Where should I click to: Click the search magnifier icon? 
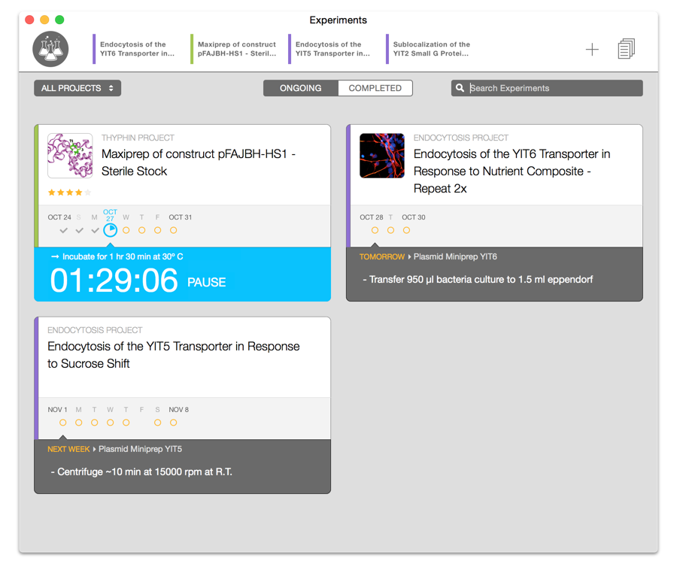pos(460,88)
